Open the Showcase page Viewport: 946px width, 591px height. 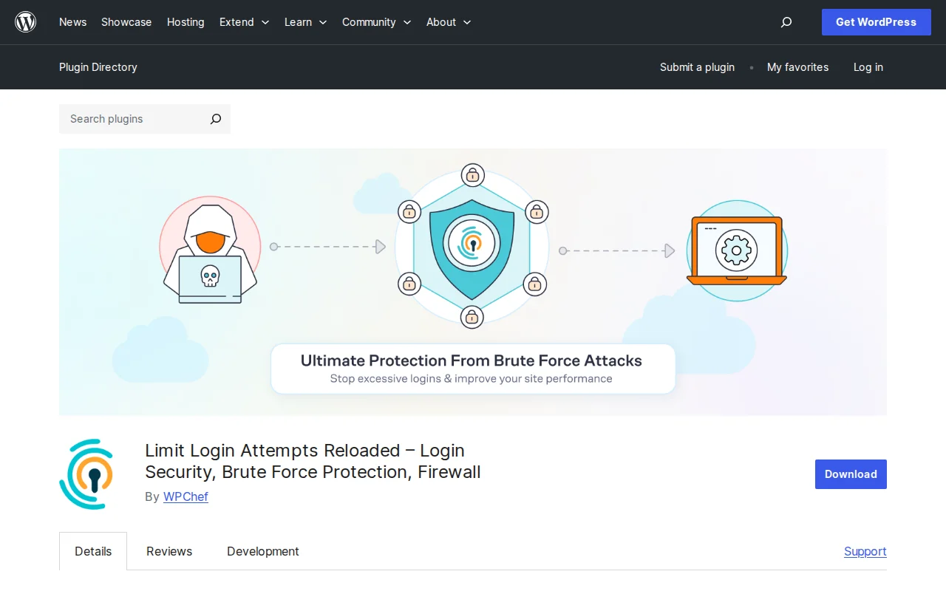point(126,22)
